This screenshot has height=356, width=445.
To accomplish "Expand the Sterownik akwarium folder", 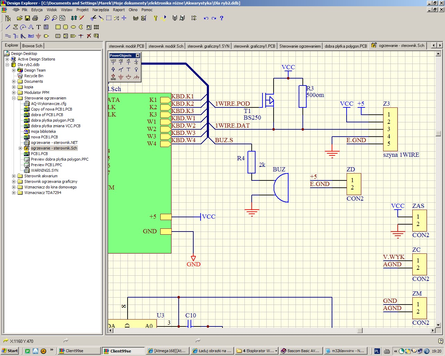I will click(14, 176).
